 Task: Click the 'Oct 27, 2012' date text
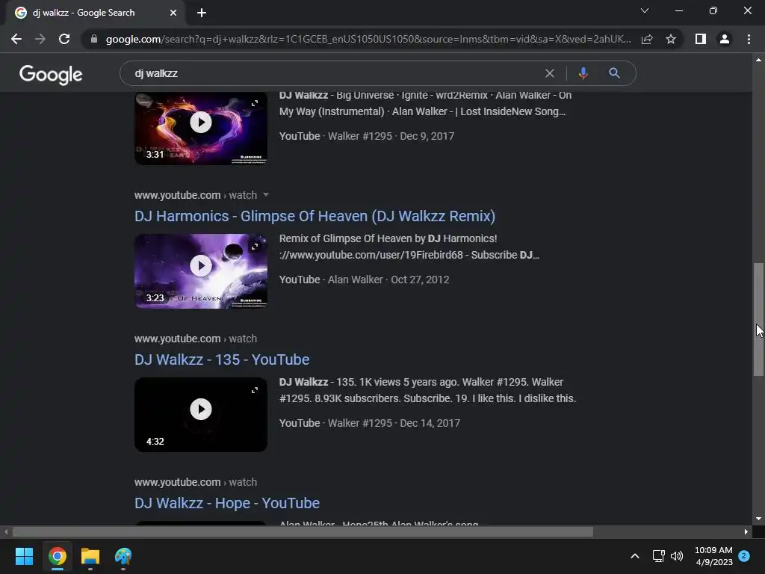coord(420,280)
